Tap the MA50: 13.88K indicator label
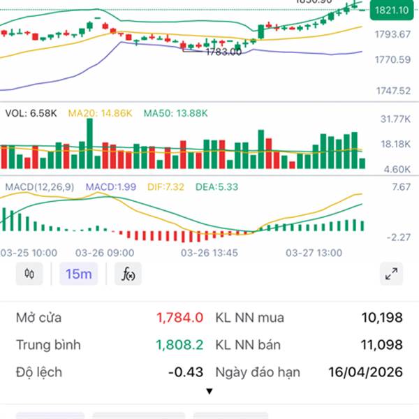The height and width of the screenshot is (419, 419). tap(175, 113)
